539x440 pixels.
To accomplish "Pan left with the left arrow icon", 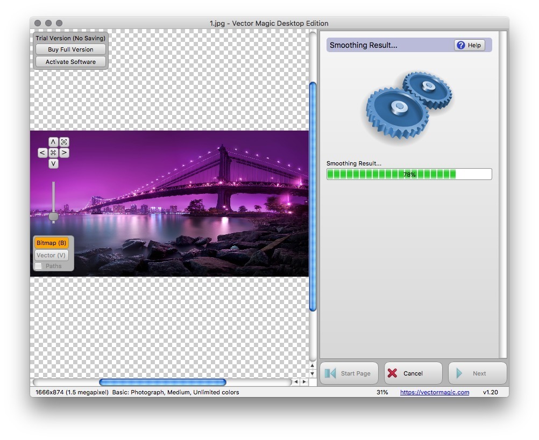I will pos(42,153).
